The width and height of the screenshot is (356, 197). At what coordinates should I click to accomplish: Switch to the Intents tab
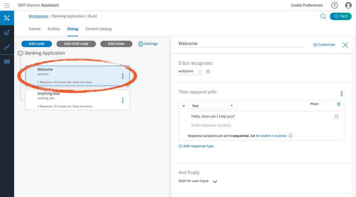click(35, 29)
